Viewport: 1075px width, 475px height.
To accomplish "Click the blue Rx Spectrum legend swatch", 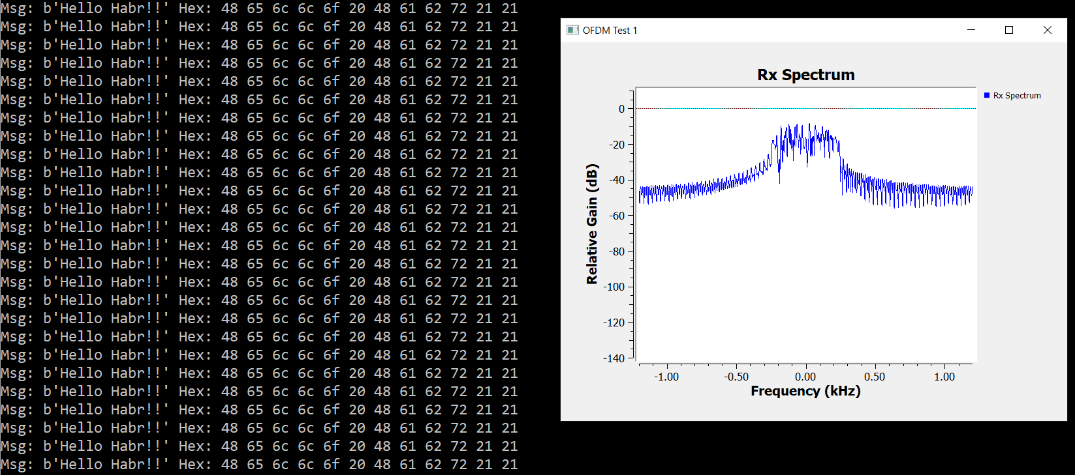I will [987, 95].
